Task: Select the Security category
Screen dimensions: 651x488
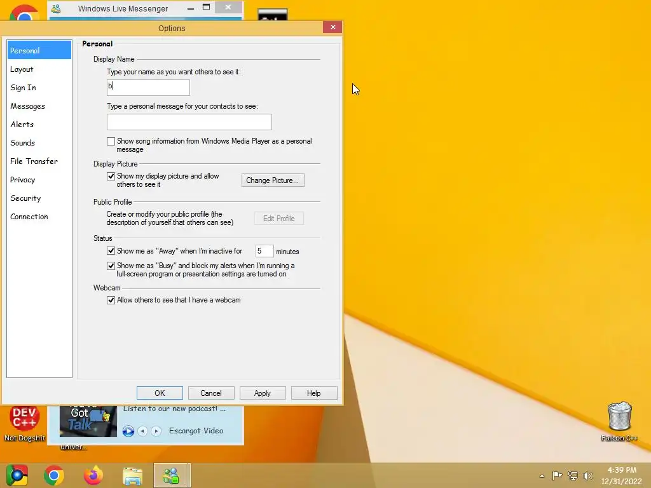Action: tap(39, 198)
